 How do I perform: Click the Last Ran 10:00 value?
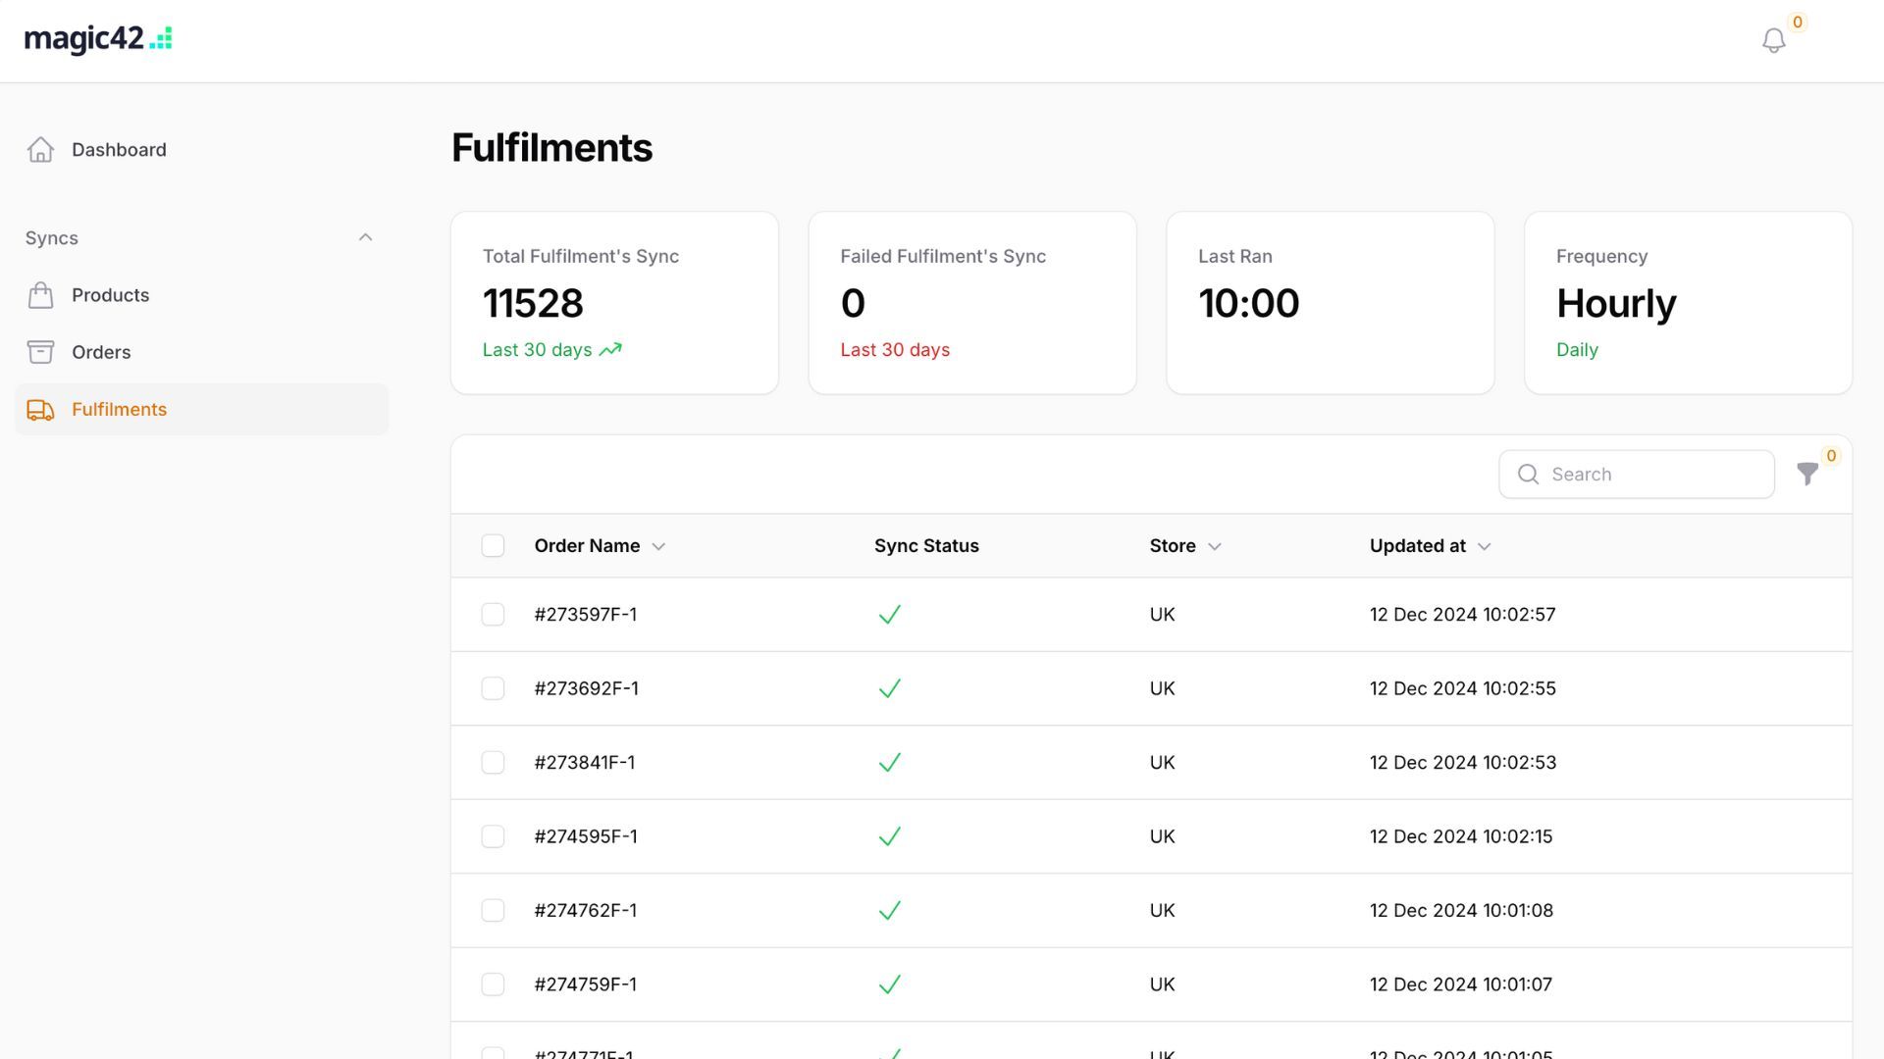click(1248, 304)
